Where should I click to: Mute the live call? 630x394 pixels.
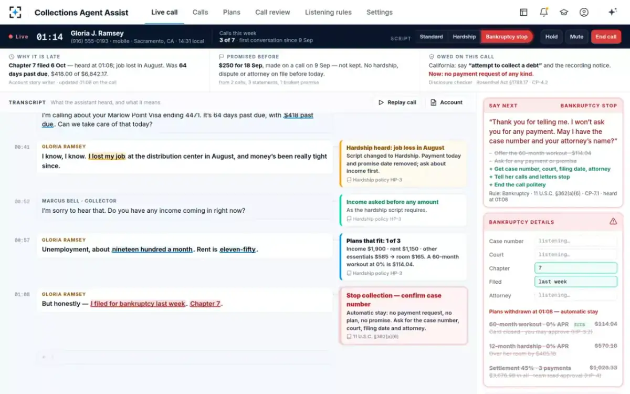(x=576, y=37)
